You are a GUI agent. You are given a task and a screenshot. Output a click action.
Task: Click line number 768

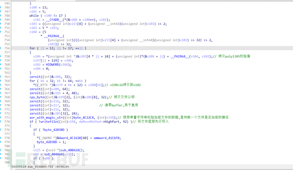point(7,97)
